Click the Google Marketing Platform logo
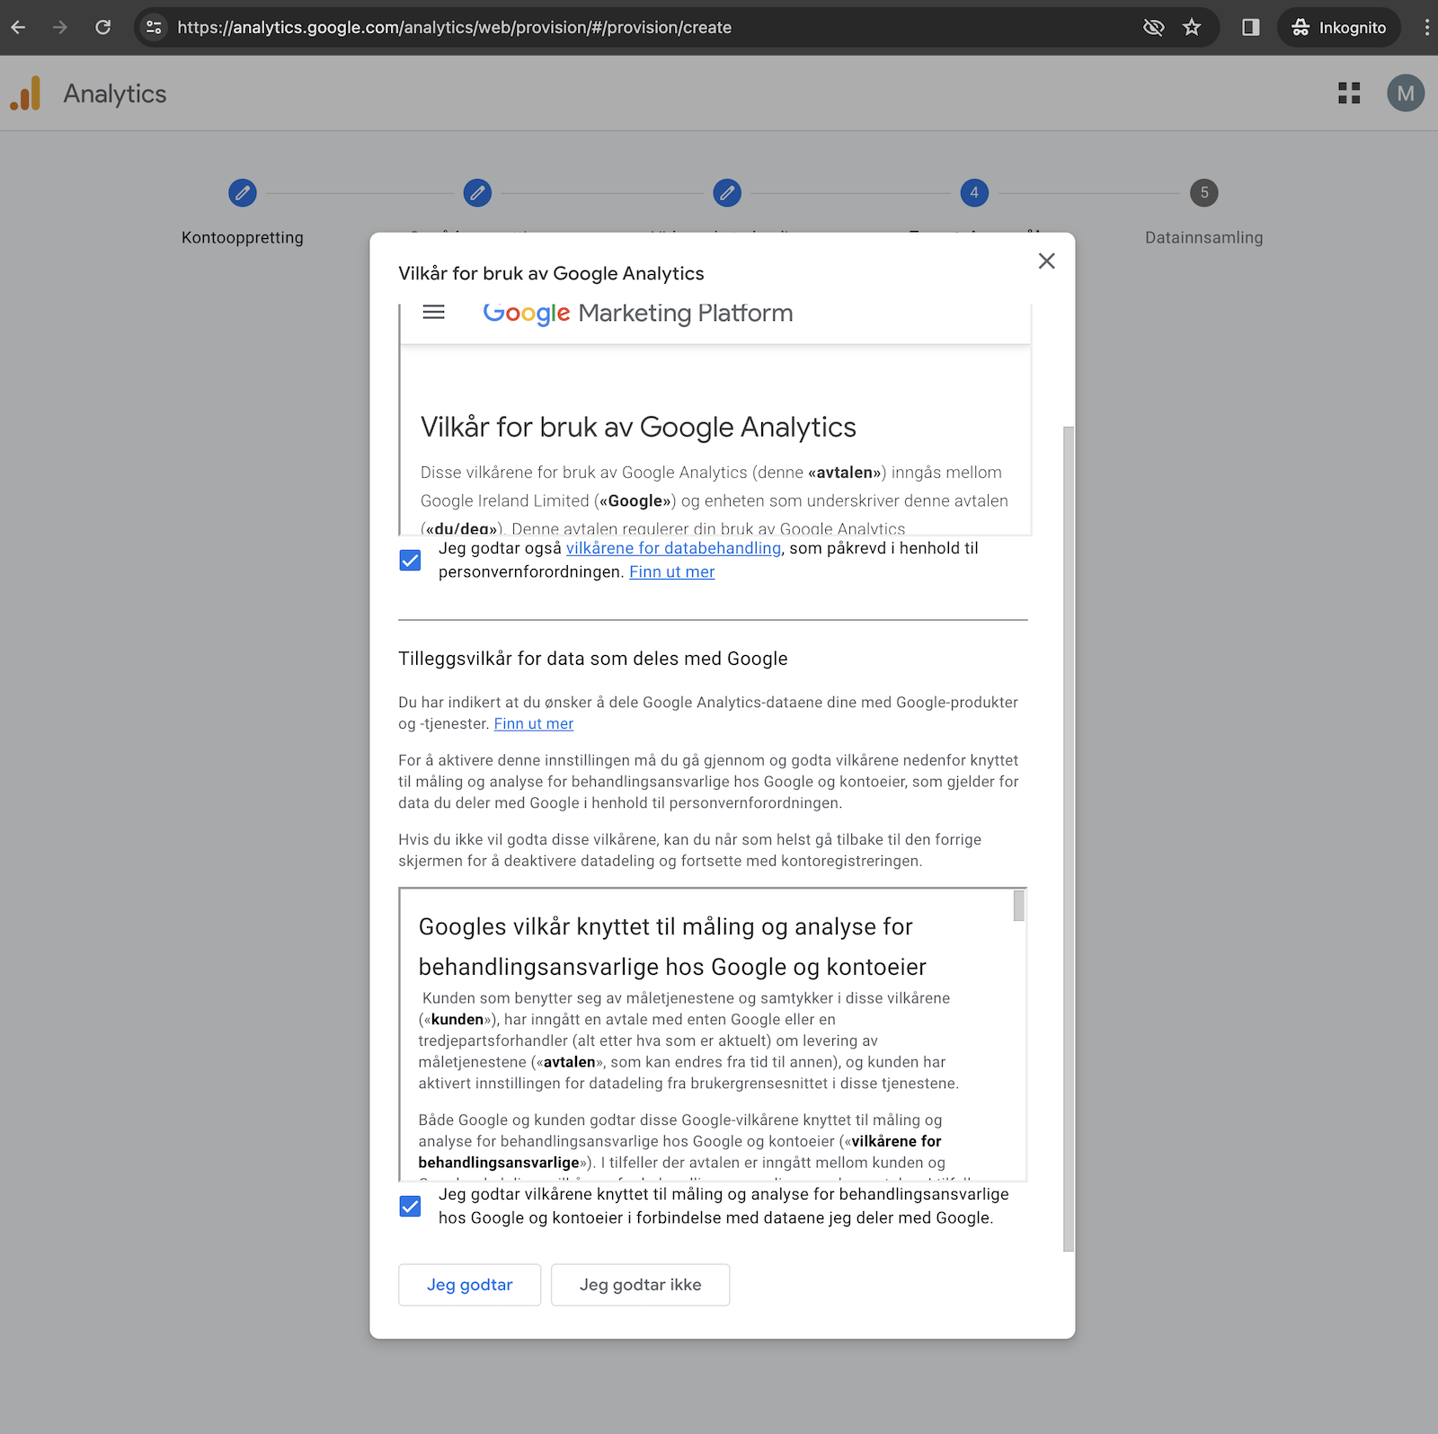 point(638,313)
